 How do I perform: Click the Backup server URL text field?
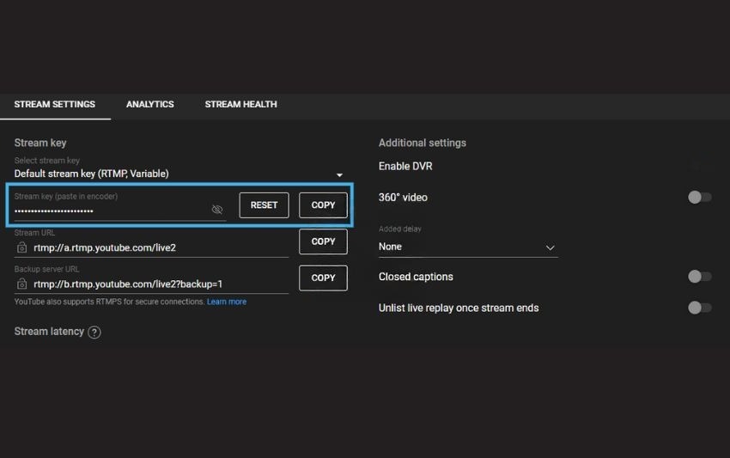[155, 284]
